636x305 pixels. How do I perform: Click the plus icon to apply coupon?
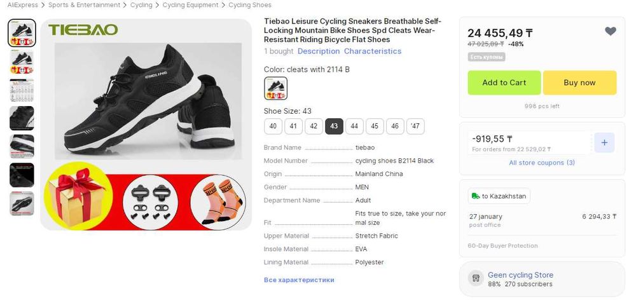tap(604, 143)
